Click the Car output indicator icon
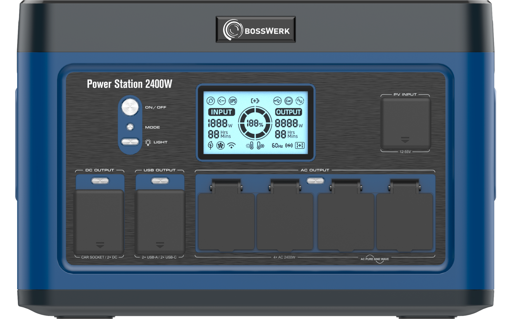511x319 pixels. 288,101
